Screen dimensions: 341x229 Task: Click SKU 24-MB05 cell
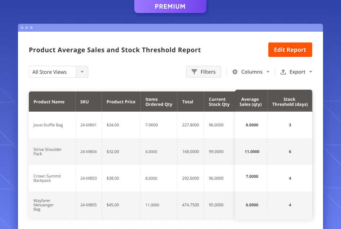tap(88, 205)
